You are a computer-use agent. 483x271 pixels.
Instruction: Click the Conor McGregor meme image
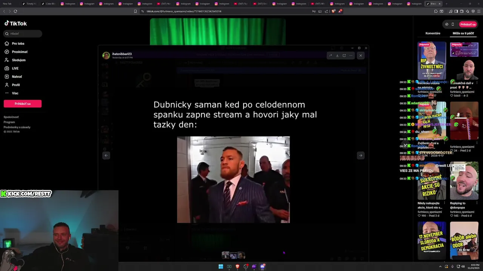click(x=233, y=180)
